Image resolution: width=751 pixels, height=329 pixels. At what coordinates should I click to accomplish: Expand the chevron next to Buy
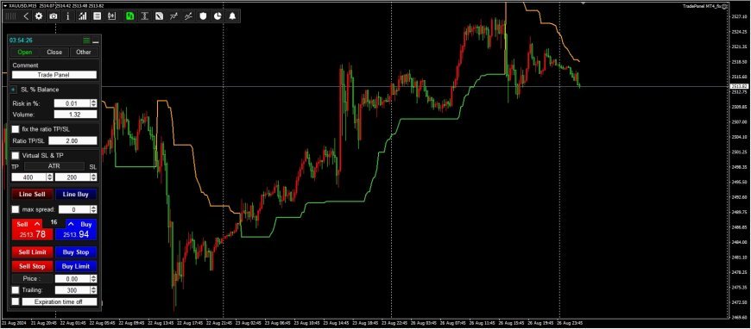pos(71,224)
